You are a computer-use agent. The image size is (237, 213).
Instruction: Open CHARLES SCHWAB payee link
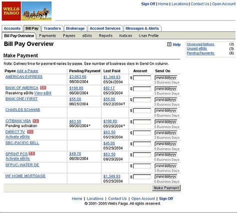[x=22, y=110]
